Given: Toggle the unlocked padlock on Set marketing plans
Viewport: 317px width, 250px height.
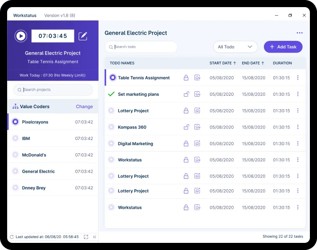Looking at the screenshot, I should (x=186, y=94).
